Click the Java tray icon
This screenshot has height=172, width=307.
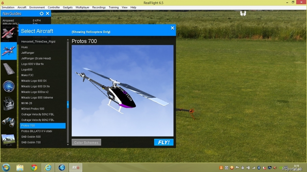pos(221,168)
